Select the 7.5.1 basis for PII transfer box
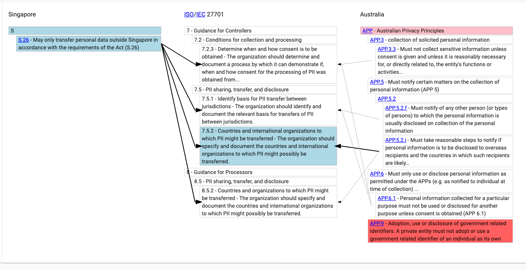The image size is (526, 270). pyautogui.click(x=268, y=110)
